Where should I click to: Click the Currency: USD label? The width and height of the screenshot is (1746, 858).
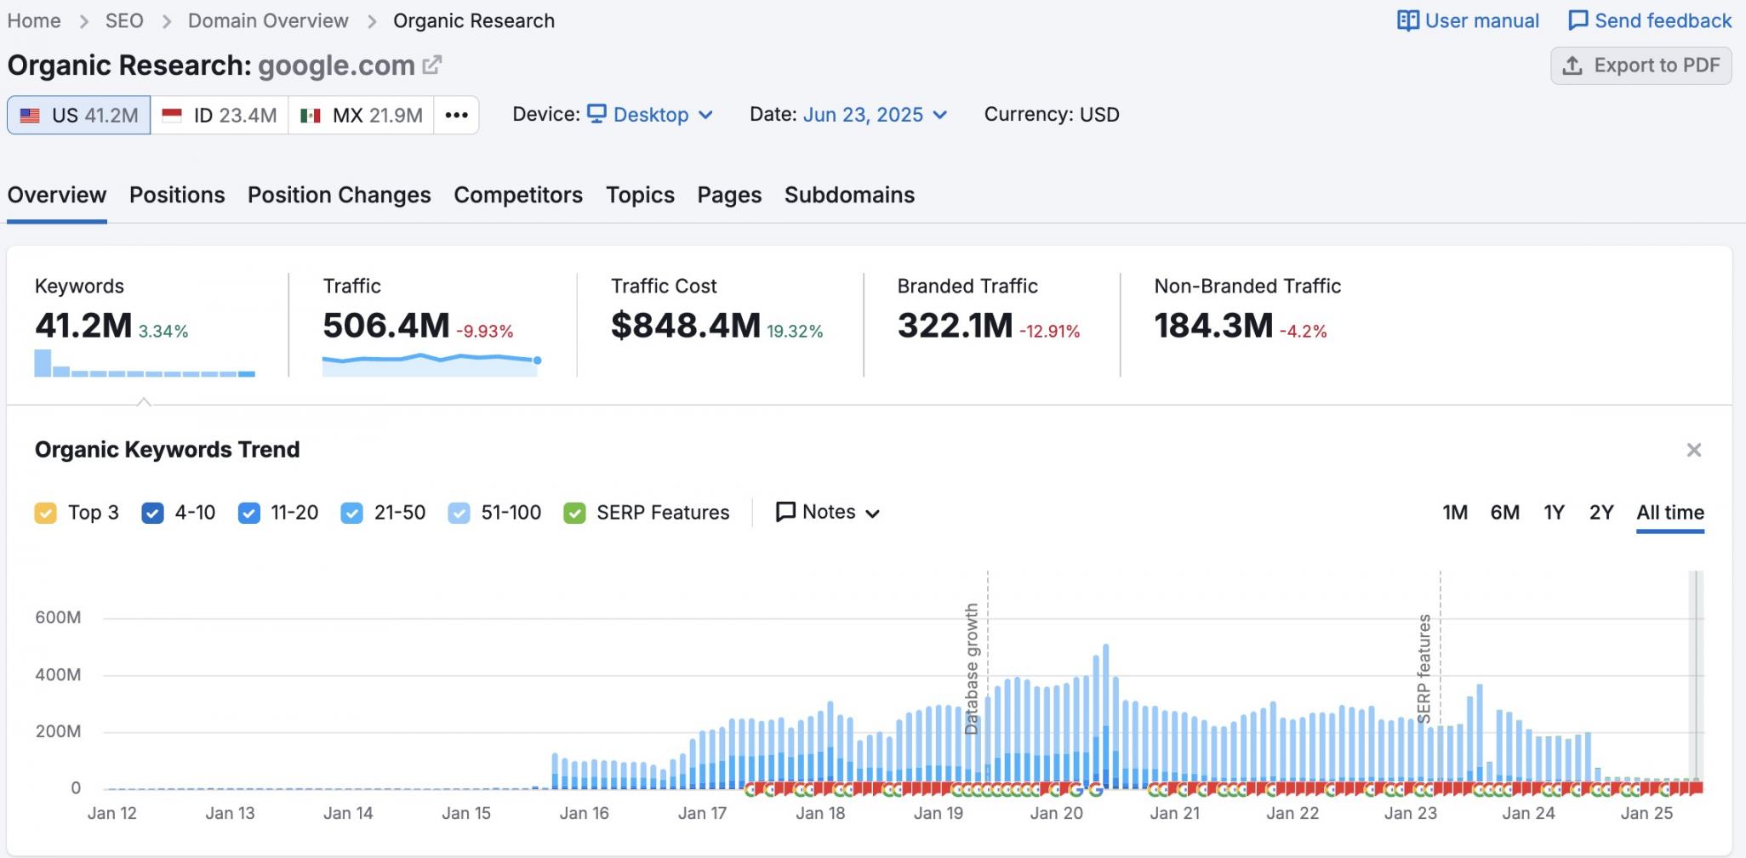click(1052, 115)
